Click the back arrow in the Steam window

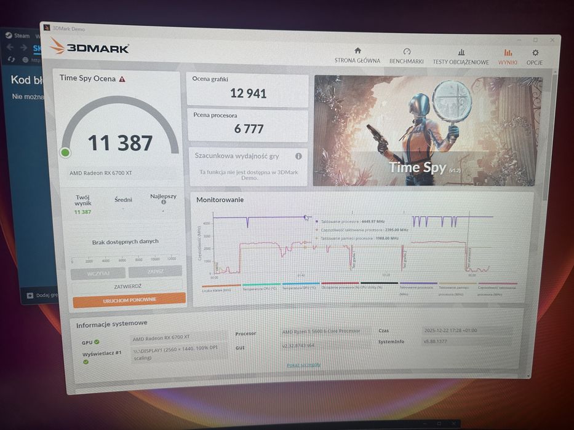[x=10, y=47]
